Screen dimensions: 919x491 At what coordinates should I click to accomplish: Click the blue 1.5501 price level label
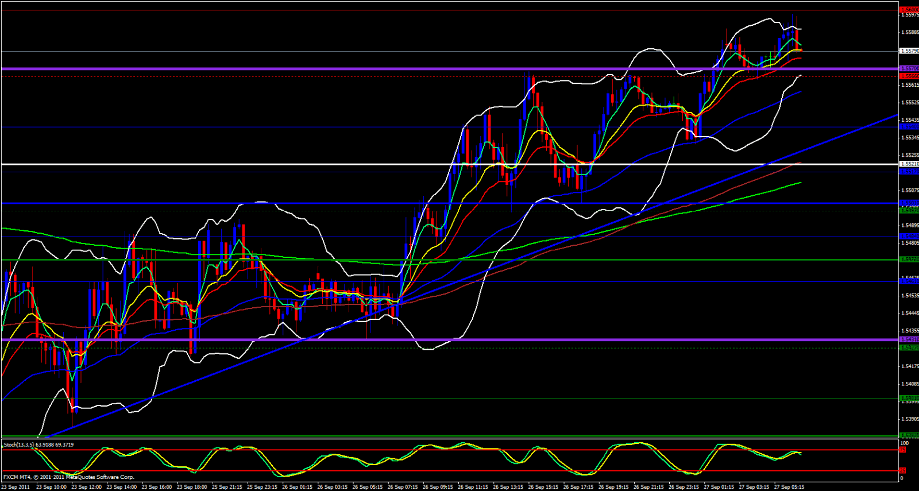908,203
